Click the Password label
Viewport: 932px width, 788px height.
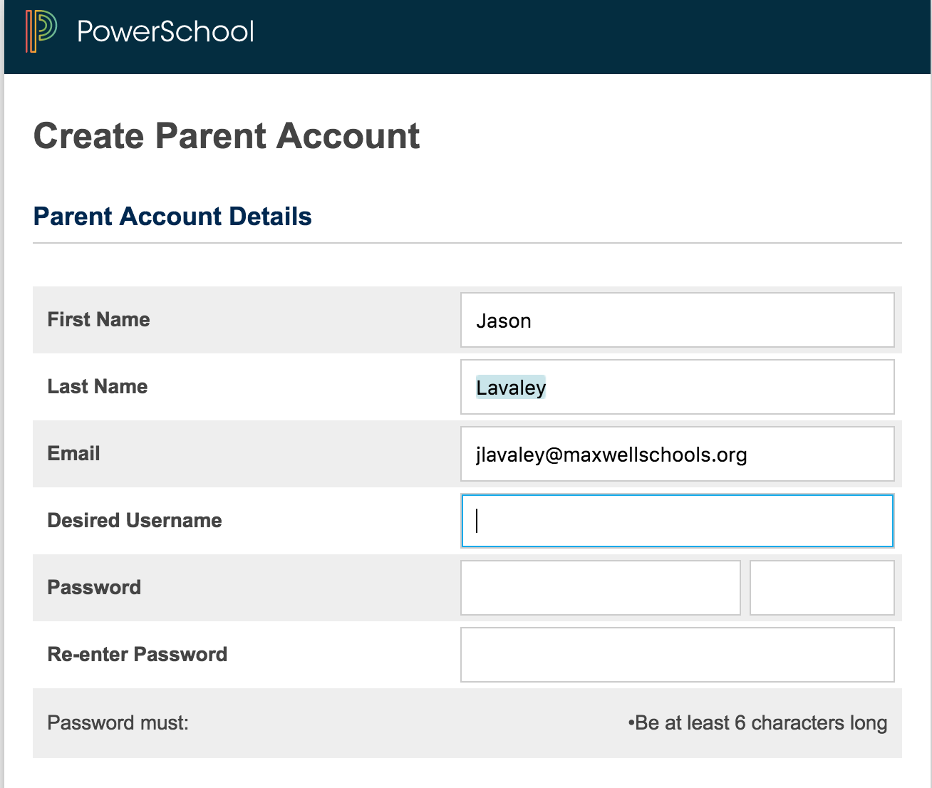[x=94, y=588]
